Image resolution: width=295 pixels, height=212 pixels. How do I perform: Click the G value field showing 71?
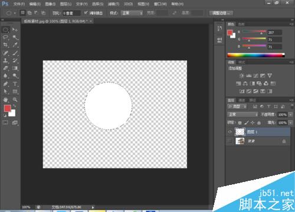(274, 40)
